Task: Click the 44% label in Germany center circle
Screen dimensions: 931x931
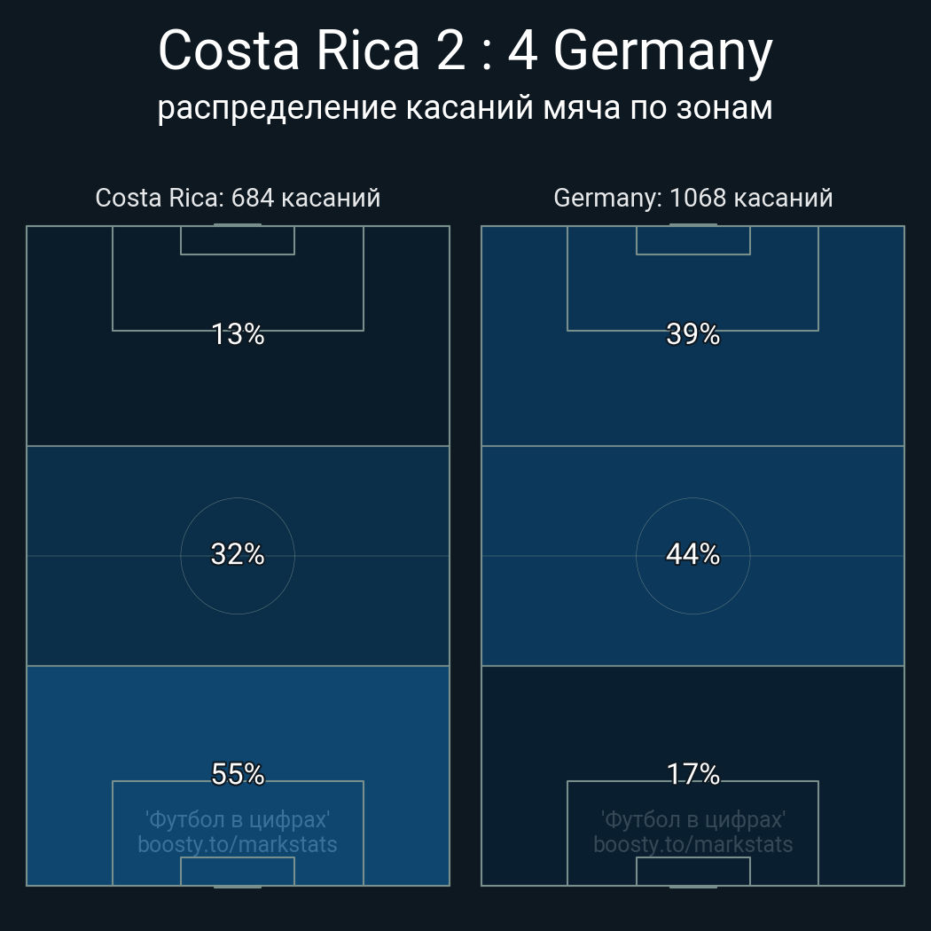Action: click(x=692, y=554)
